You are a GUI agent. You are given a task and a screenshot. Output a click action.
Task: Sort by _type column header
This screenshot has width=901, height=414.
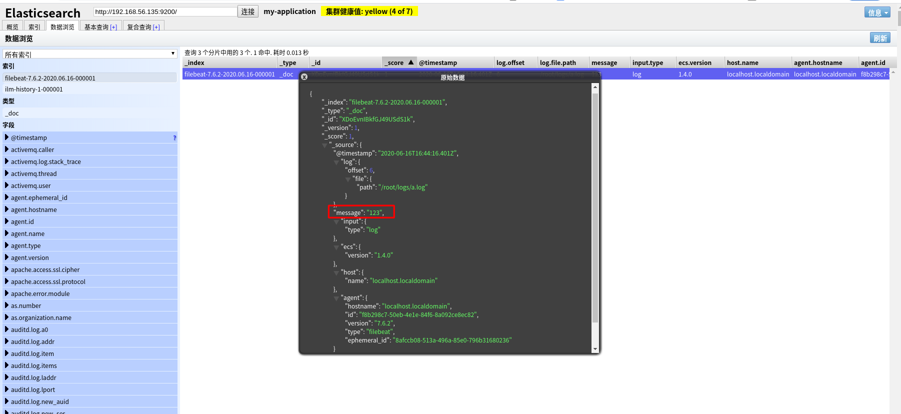(293, 62)
